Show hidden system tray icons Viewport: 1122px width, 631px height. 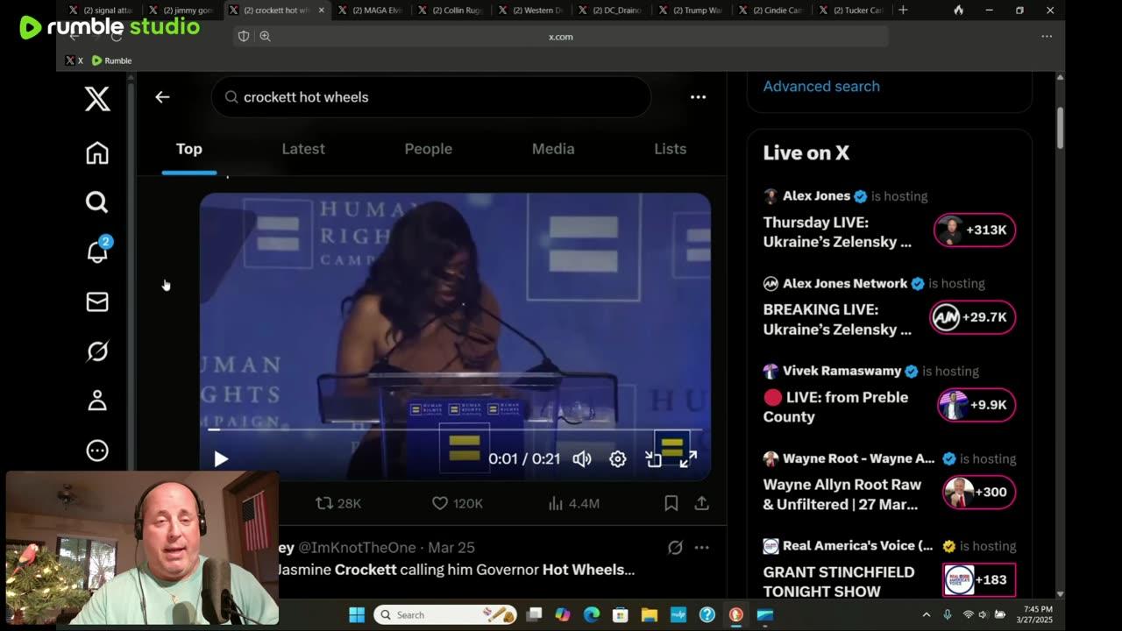[926, 615]
